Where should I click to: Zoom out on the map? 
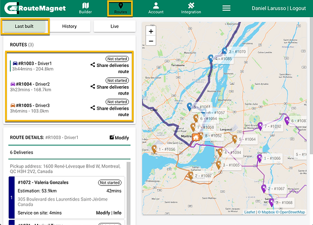pyautogui.click(x=151, y=41)
